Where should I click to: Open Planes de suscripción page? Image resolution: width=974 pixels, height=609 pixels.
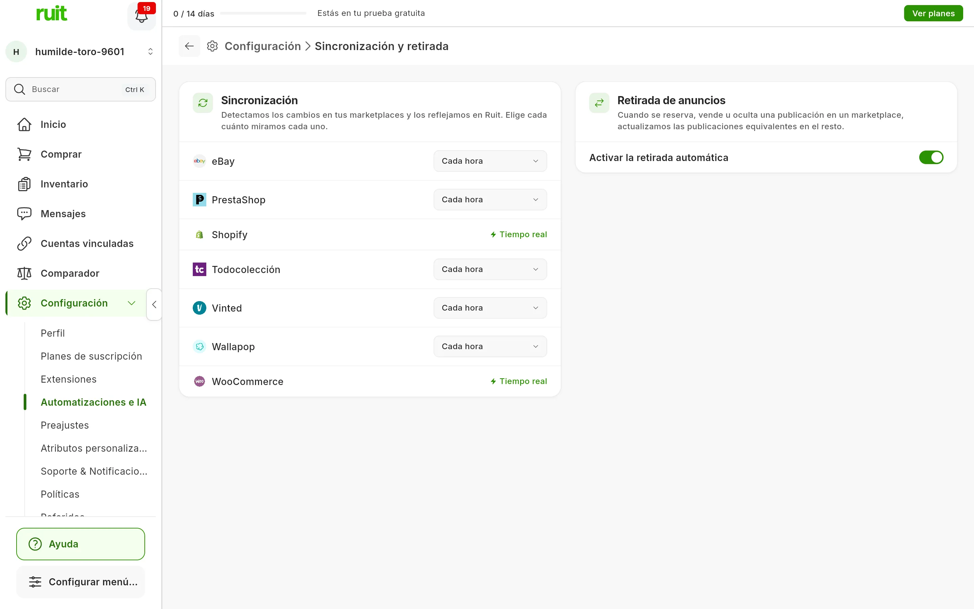pyautogui.click(x=91, y=357)
